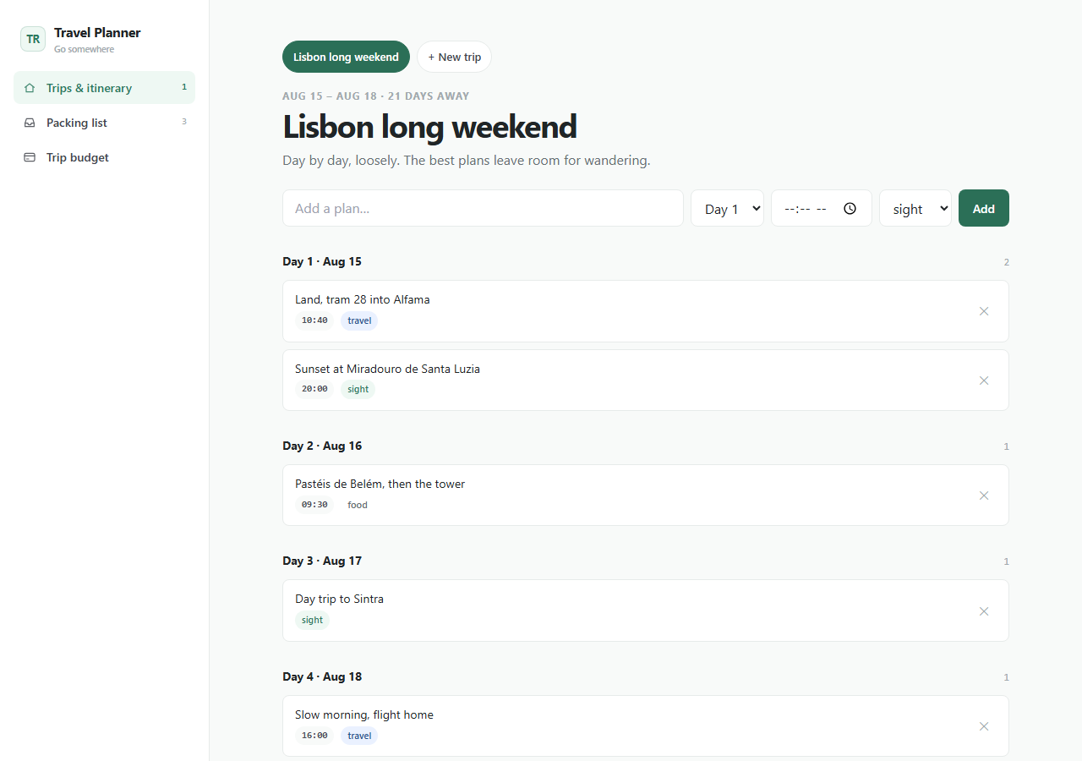Click the home icon beside Trips & itinerary
This screenshot has width=1082, height=761.
click(x=30, y=88)
